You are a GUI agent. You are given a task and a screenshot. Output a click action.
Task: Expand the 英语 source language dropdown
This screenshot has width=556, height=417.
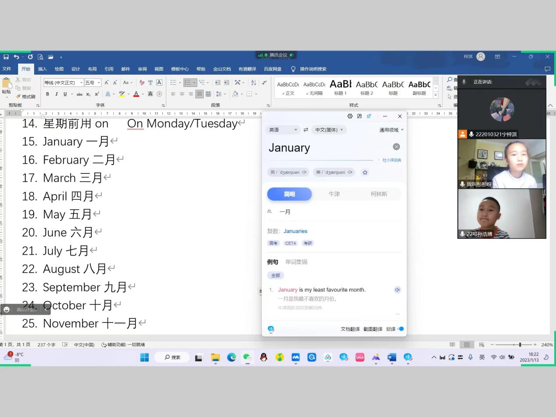tap(283, 130)
